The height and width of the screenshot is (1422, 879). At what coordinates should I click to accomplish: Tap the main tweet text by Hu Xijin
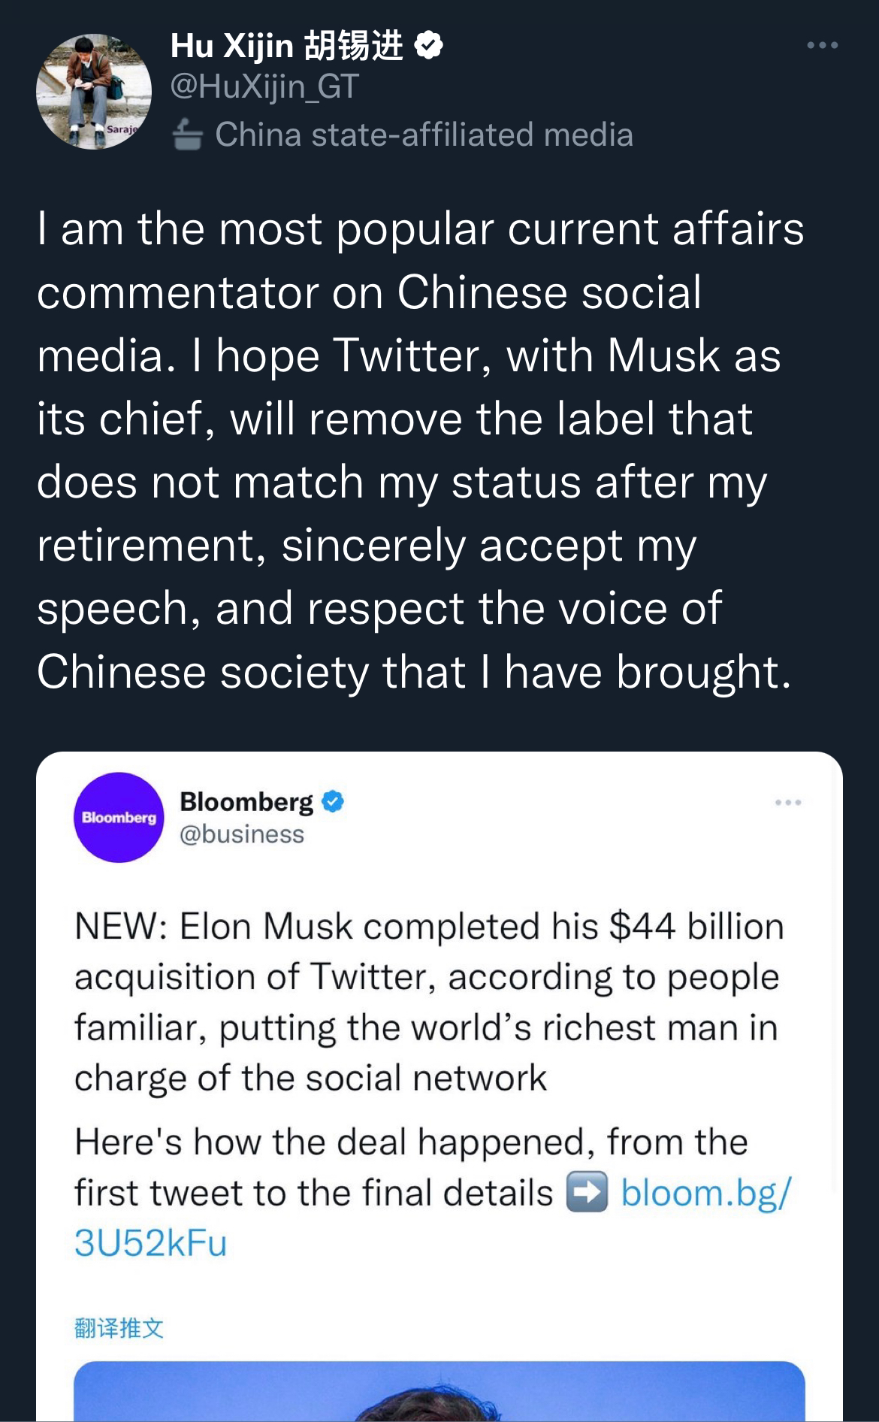(421, 449)
